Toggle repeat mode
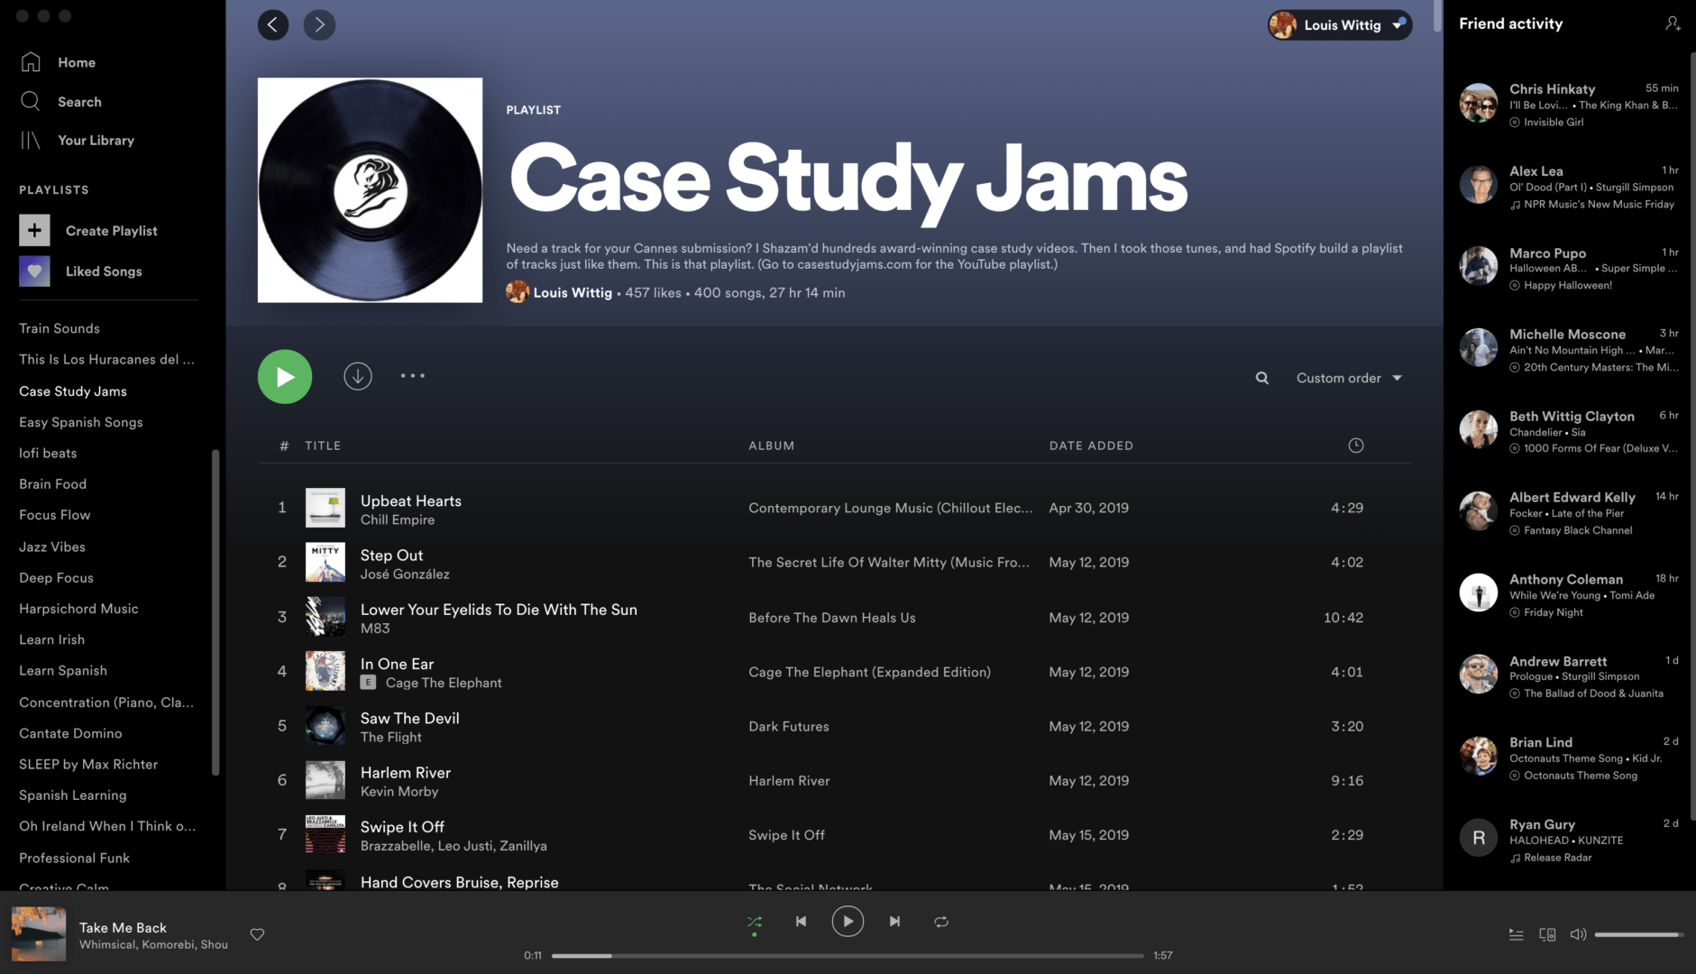1696x974 pixels. tap(941, 922)
